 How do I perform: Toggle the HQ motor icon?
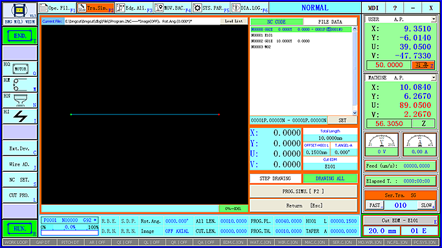click(x=20, y=68)
